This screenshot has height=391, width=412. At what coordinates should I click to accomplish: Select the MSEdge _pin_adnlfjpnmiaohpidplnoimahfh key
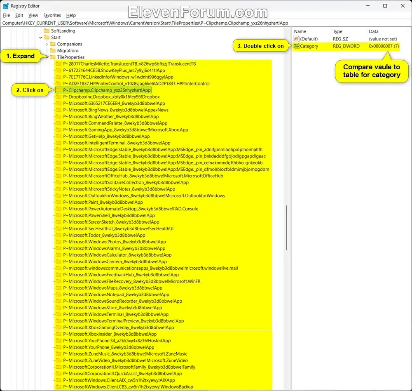tap(163, 149)
